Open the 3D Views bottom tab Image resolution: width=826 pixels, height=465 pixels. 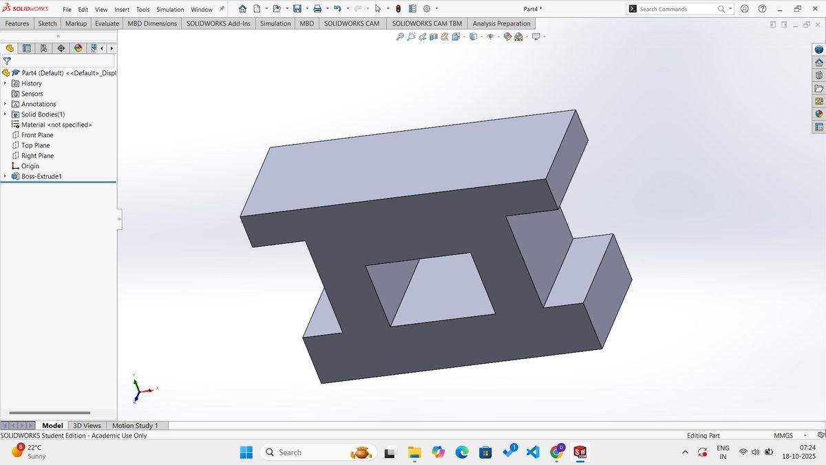[87, 426]
